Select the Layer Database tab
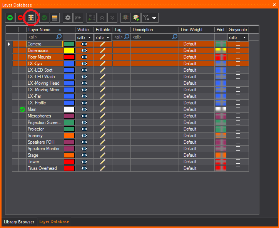Image resolution: width=279 pixels, height=228 pixels. click(54, 222)
